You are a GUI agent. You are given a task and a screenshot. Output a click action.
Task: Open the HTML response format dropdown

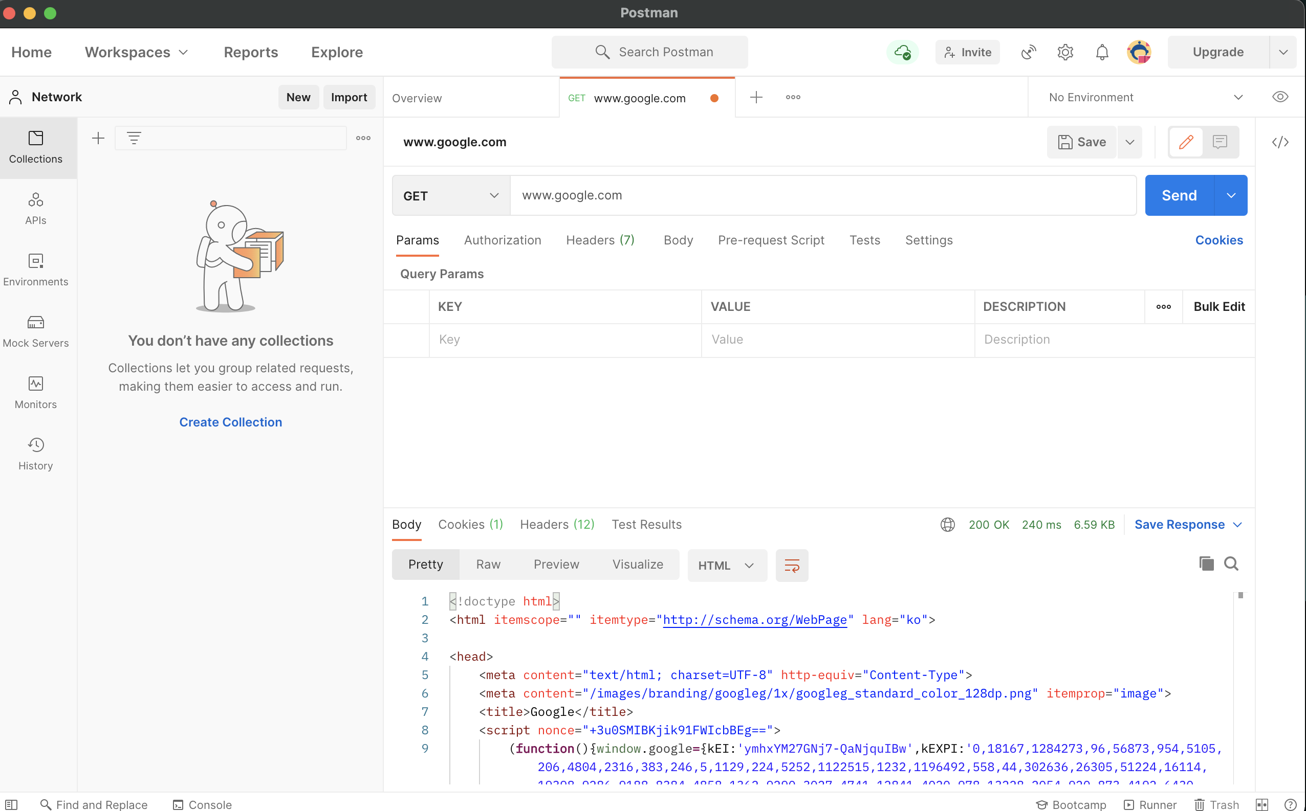[x=727, y=566]
